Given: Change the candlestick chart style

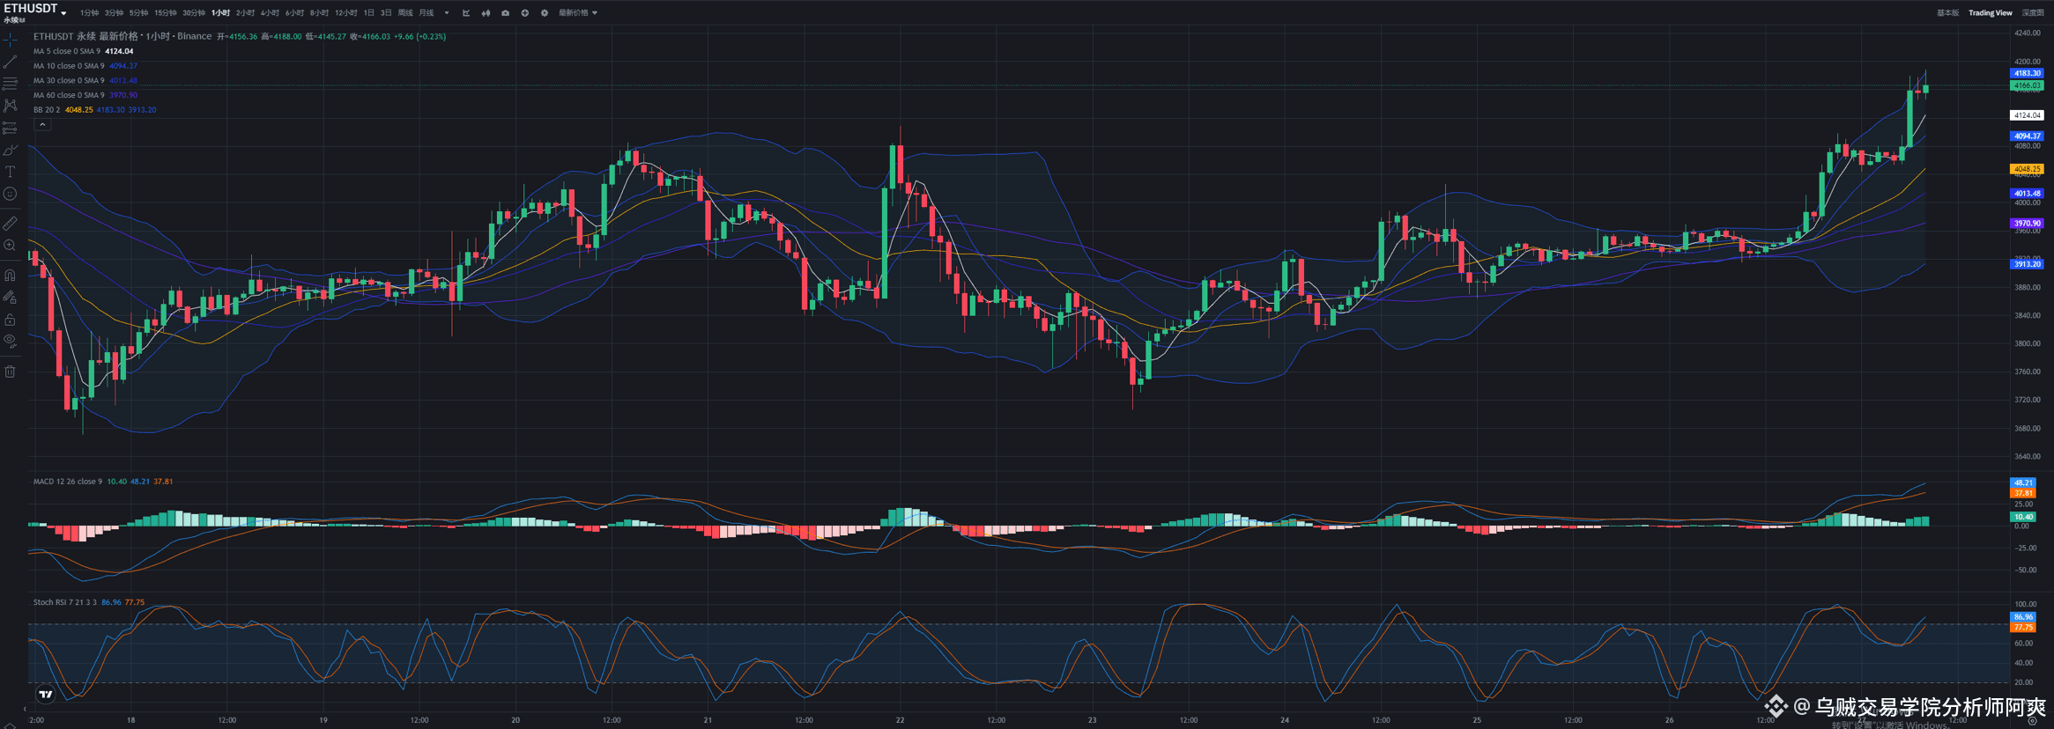Looking at the screenshot, I should pos(486,13).
